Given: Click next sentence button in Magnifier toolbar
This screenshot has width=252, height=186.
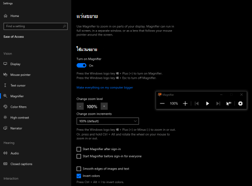Looking at the screenshot, I should [218, 103].
